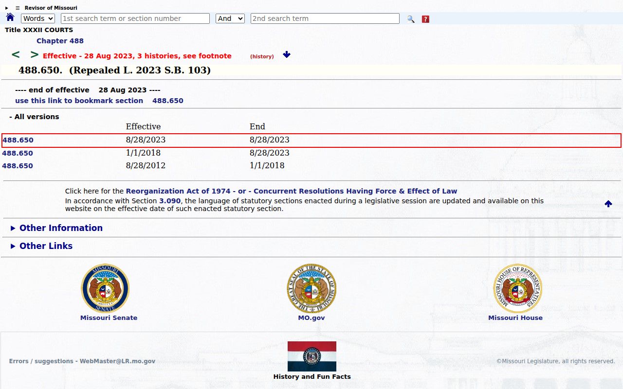Open the History and Fun Facts link
Image resolution: width=623 pixels, height=389 pixels.
[x=312, y=377]
